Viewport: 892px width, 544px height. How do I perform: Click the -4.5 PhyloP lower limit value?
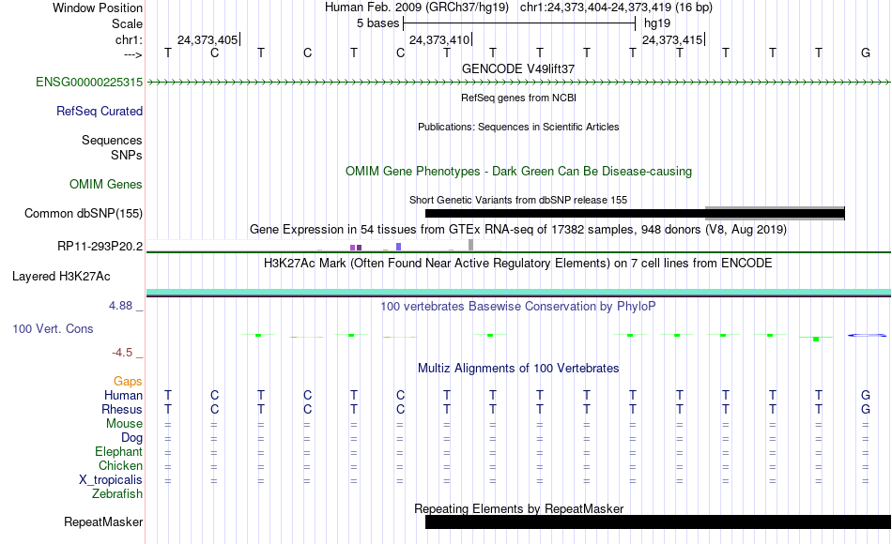tap(122, 353)
